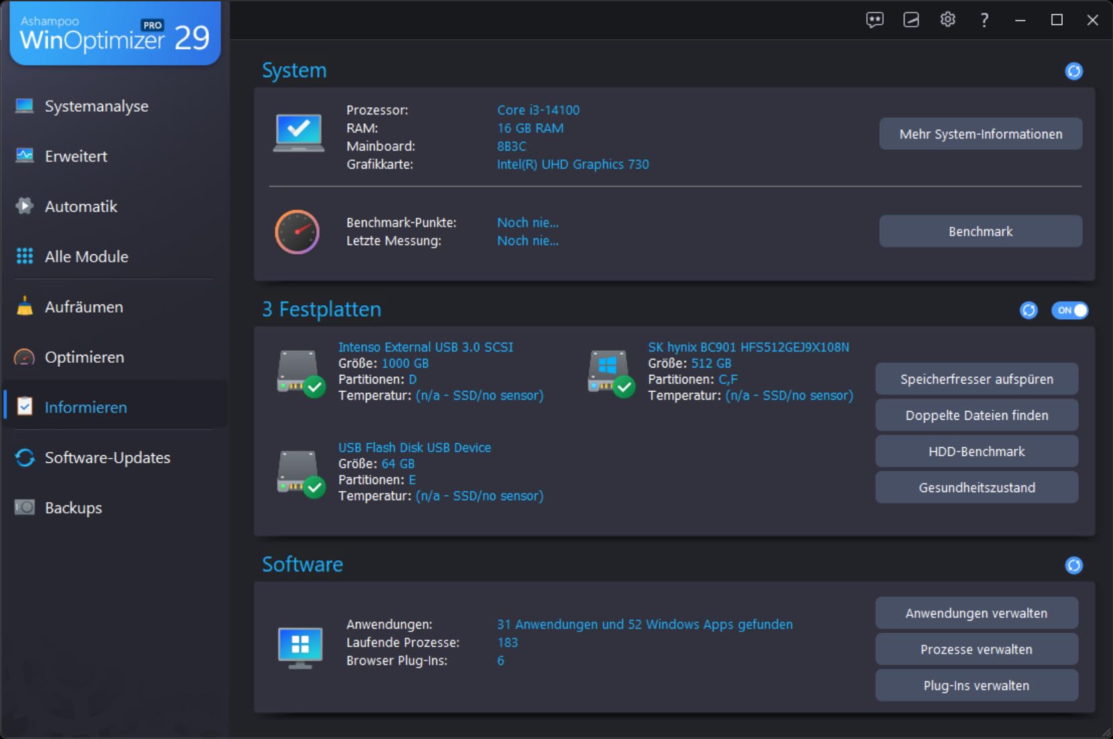Click Doppelte Dateien finden button
This screenshot has height=739, width=1113.
[976, 416]
